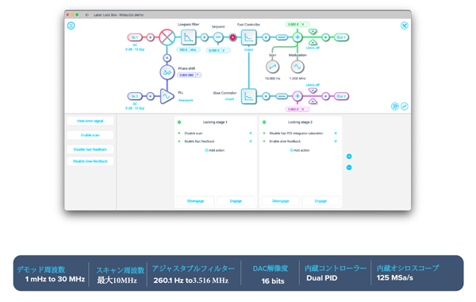Viewport: 476px width, 302px height.
Task: Click the Scan ramp waveform icon
Action: pos(272,67)
